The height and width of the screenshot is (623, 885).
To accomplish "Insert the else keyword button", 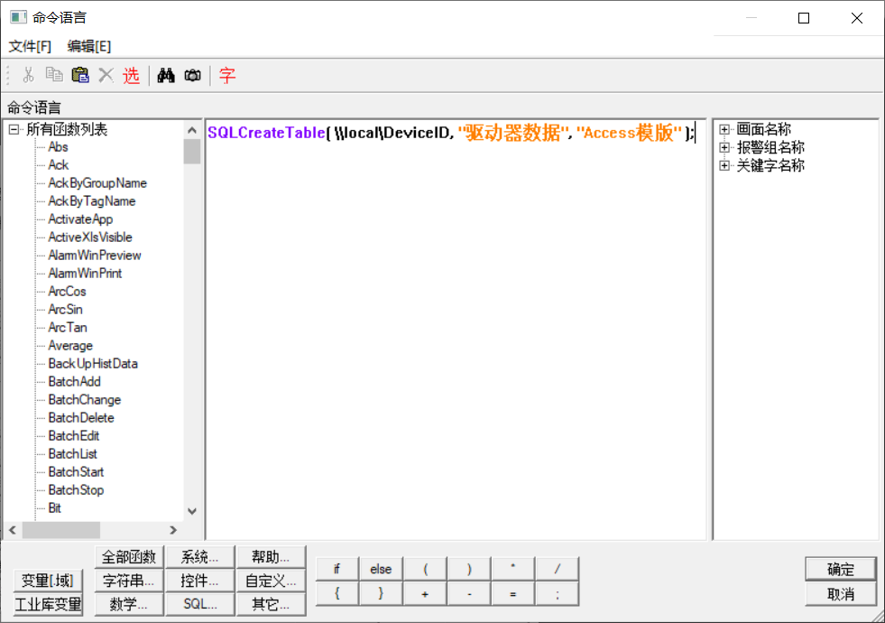I will click(381, 569).
